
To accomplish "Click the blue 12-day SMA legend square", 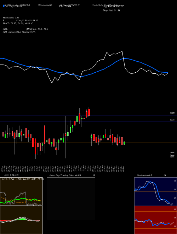I will tap(4, 6).
